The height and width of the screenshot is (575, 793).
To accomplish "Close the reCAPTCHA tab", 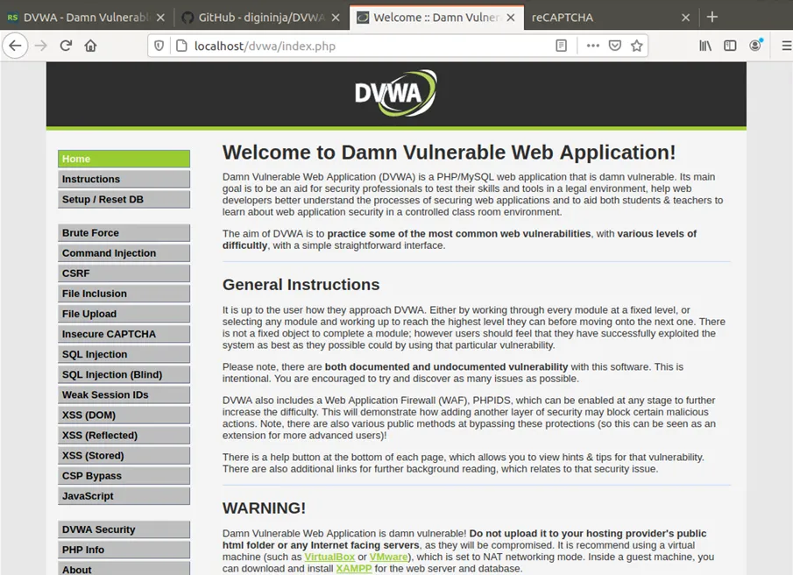I will point(685,18).
